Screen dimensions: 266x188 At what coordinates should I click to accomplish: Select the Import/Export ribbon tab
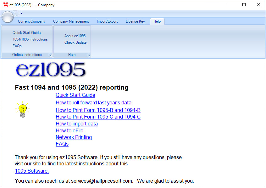click(107, 21)
